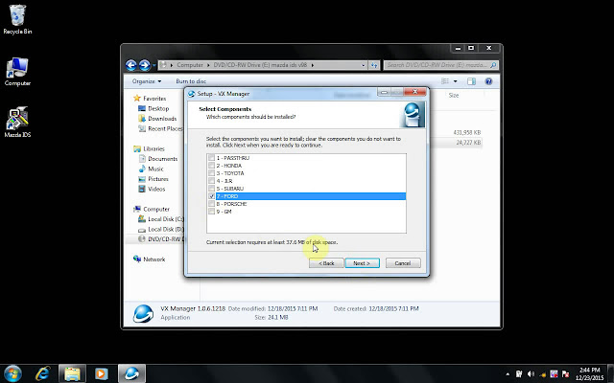Check the 2 - HONDA component checkbox
This screenshot has height=383, width=614.
(211, 166)
